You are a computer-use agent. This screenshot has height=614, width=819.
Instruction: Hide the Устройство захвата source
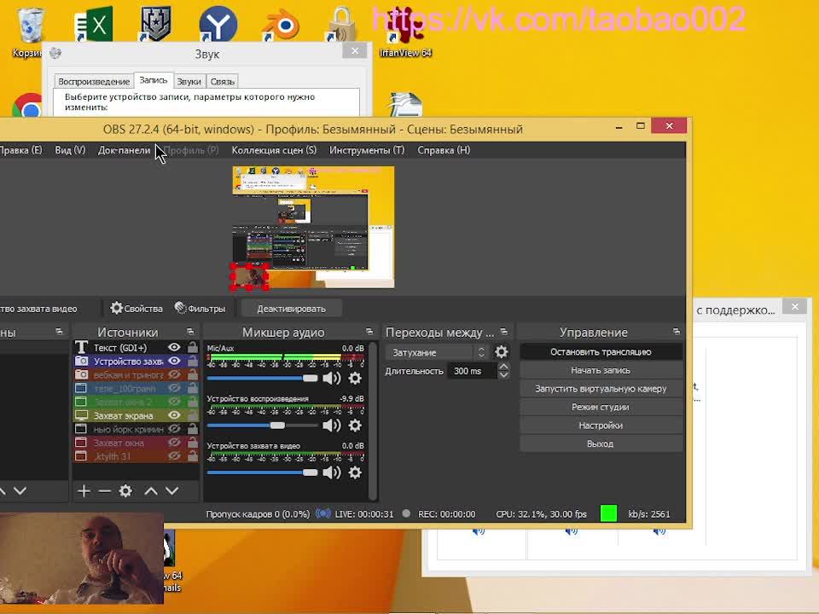(x=174, y=361)
